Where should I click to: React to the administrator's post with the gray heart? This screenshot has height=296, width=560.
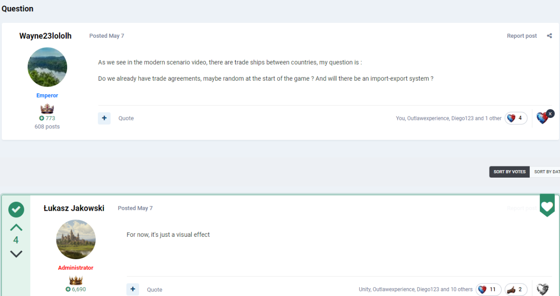pos(542,289)
